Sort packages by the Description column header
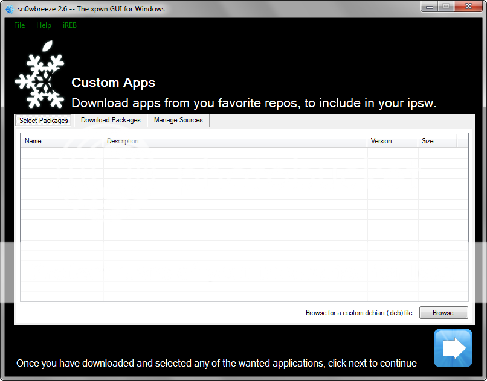The height and width of the screenshot is (381, 487). [x=236, y=141]
